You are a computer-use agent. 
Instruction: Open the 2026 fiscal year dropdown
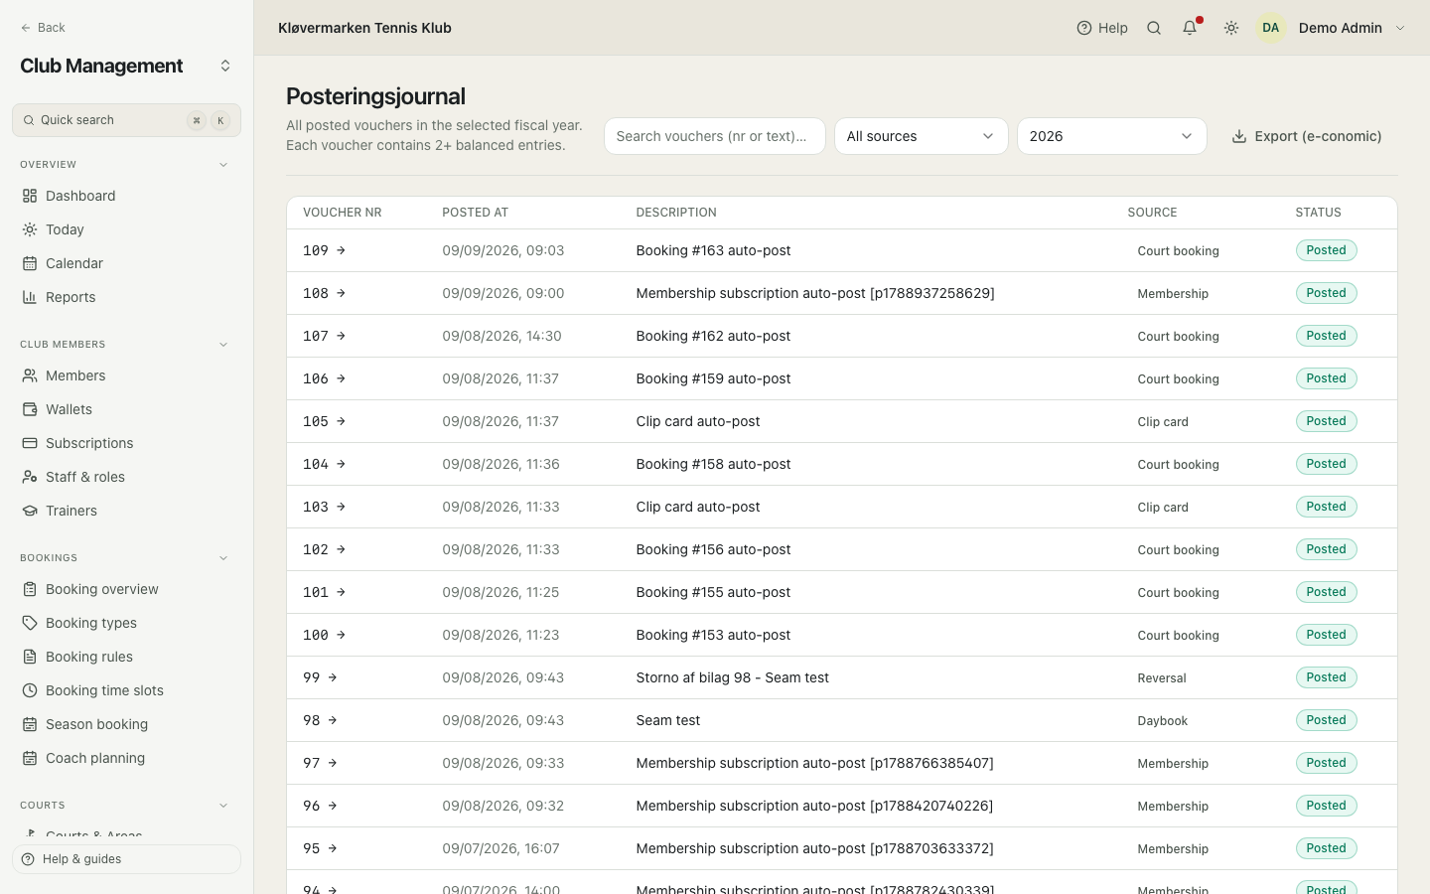pyautogui.click(x=1112, y=136)
